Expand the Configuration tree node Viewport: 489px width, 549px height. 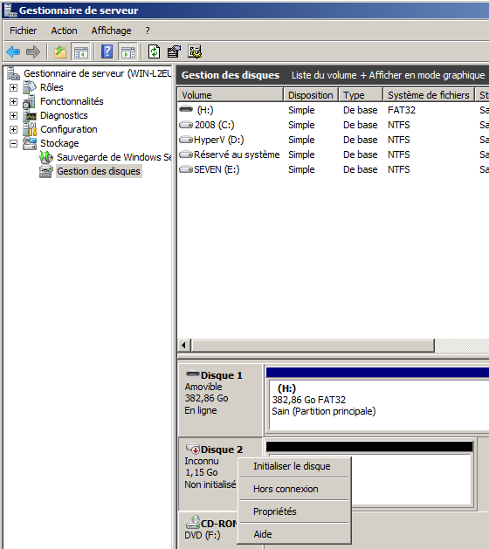click(x=13, y=129)
